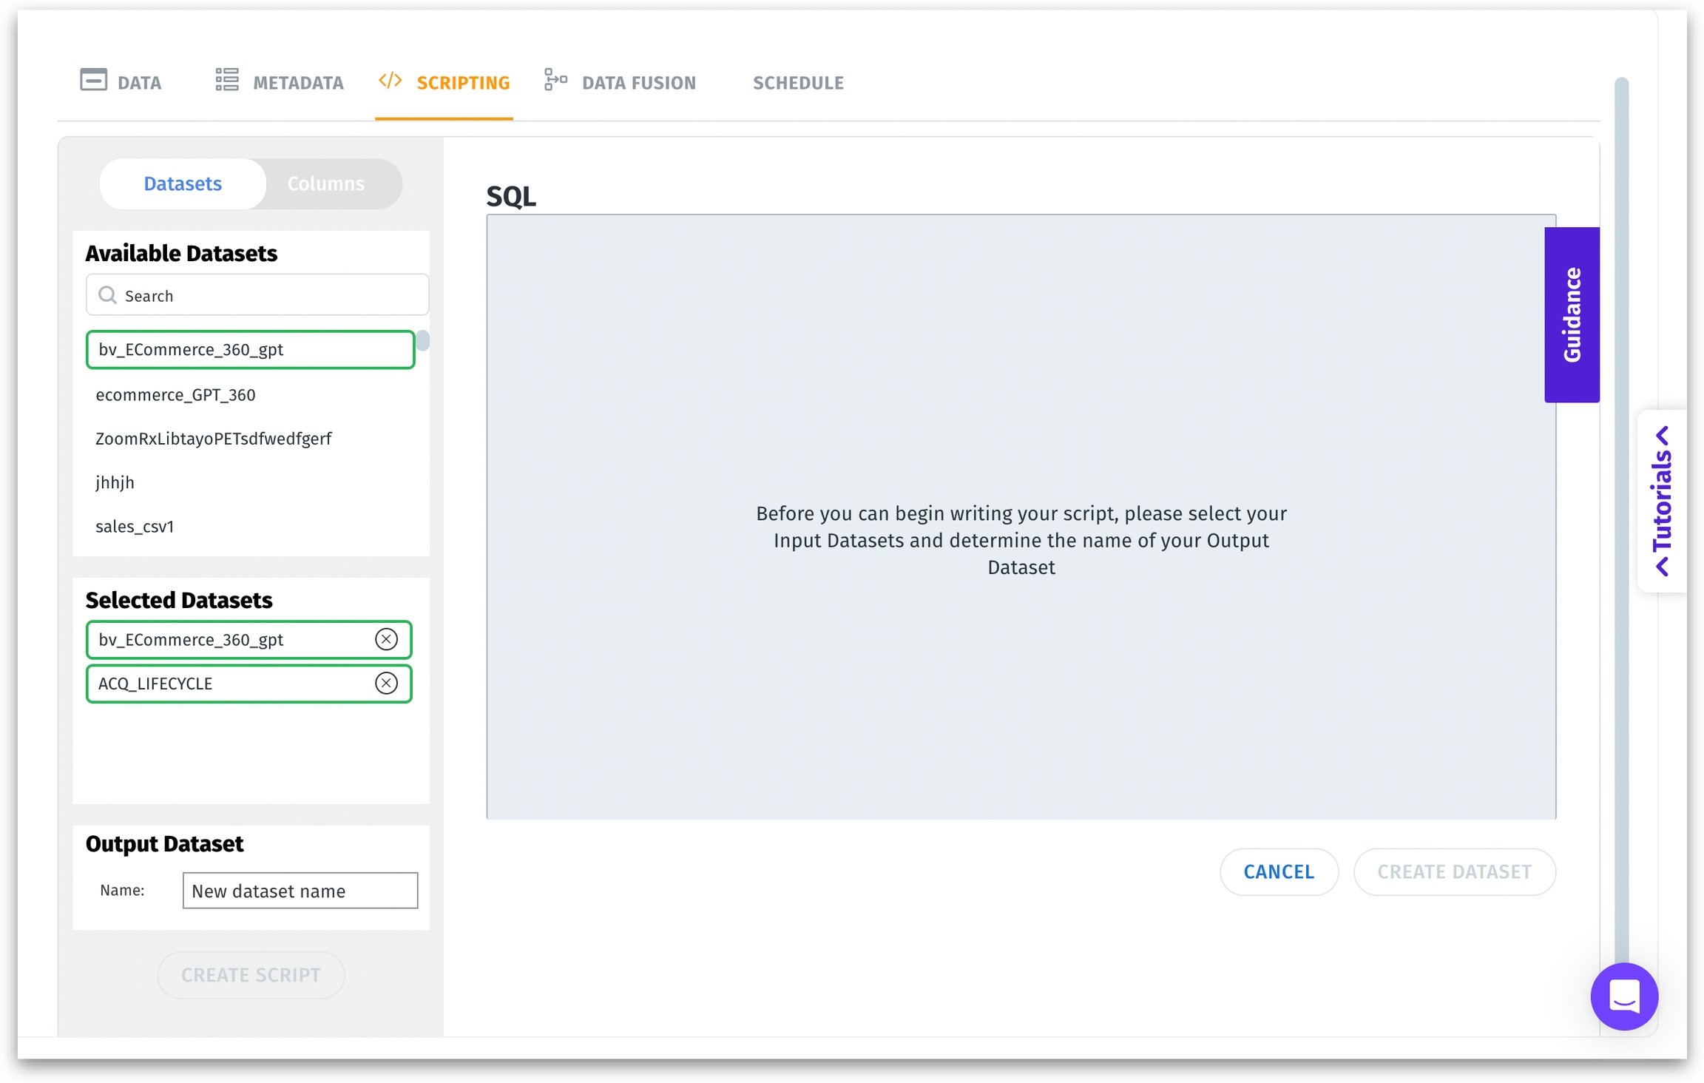Click the Data Fusion flow icon

click(x=555, y=80)
